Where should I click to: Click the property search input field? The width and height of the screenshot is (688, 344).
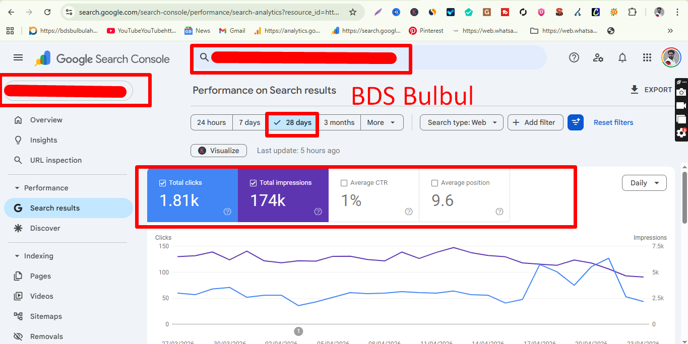(302, 57)
